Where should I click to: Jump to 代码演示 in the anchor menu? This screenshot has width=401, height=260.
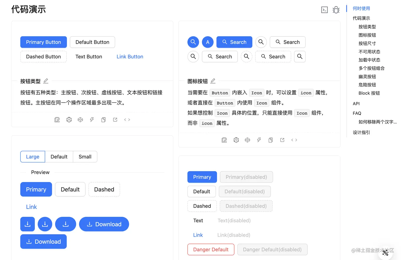361,18
